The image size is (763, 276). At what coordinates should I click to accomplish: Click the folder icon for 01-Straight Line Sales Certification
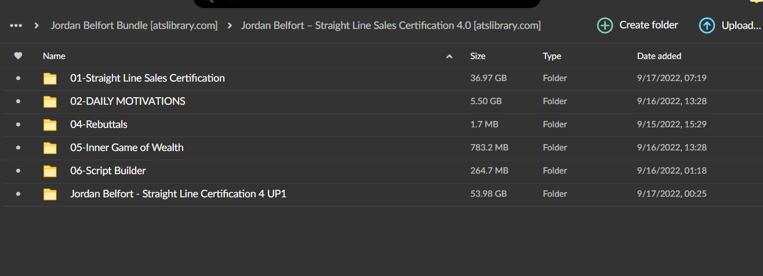pyautogui.click(x=50, y=79)
